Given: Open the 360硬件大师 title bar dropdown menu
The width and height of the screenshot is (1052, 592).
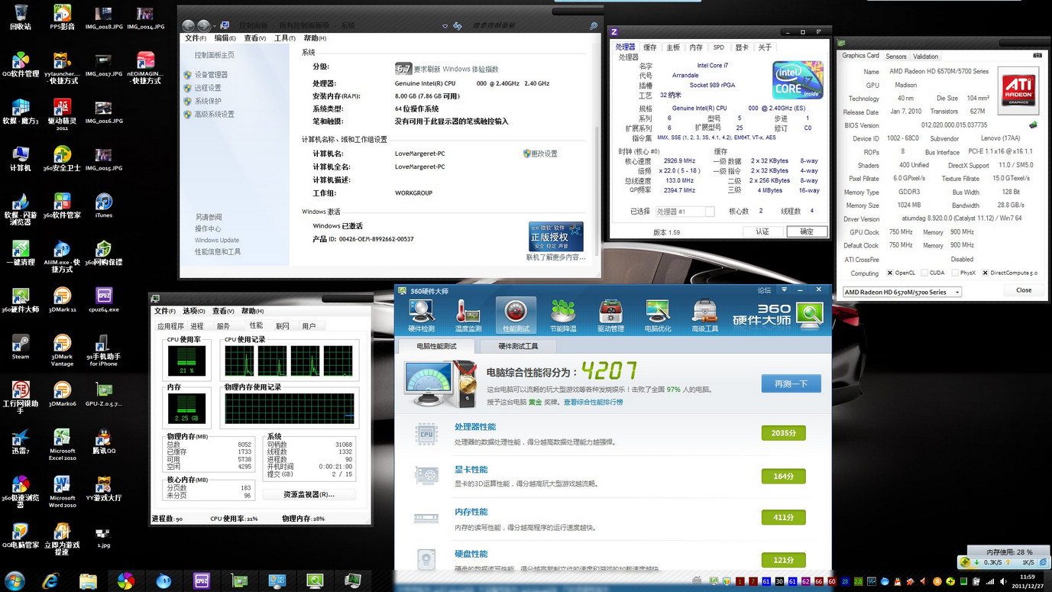Looking at the screenshot, I should [784, 290].
